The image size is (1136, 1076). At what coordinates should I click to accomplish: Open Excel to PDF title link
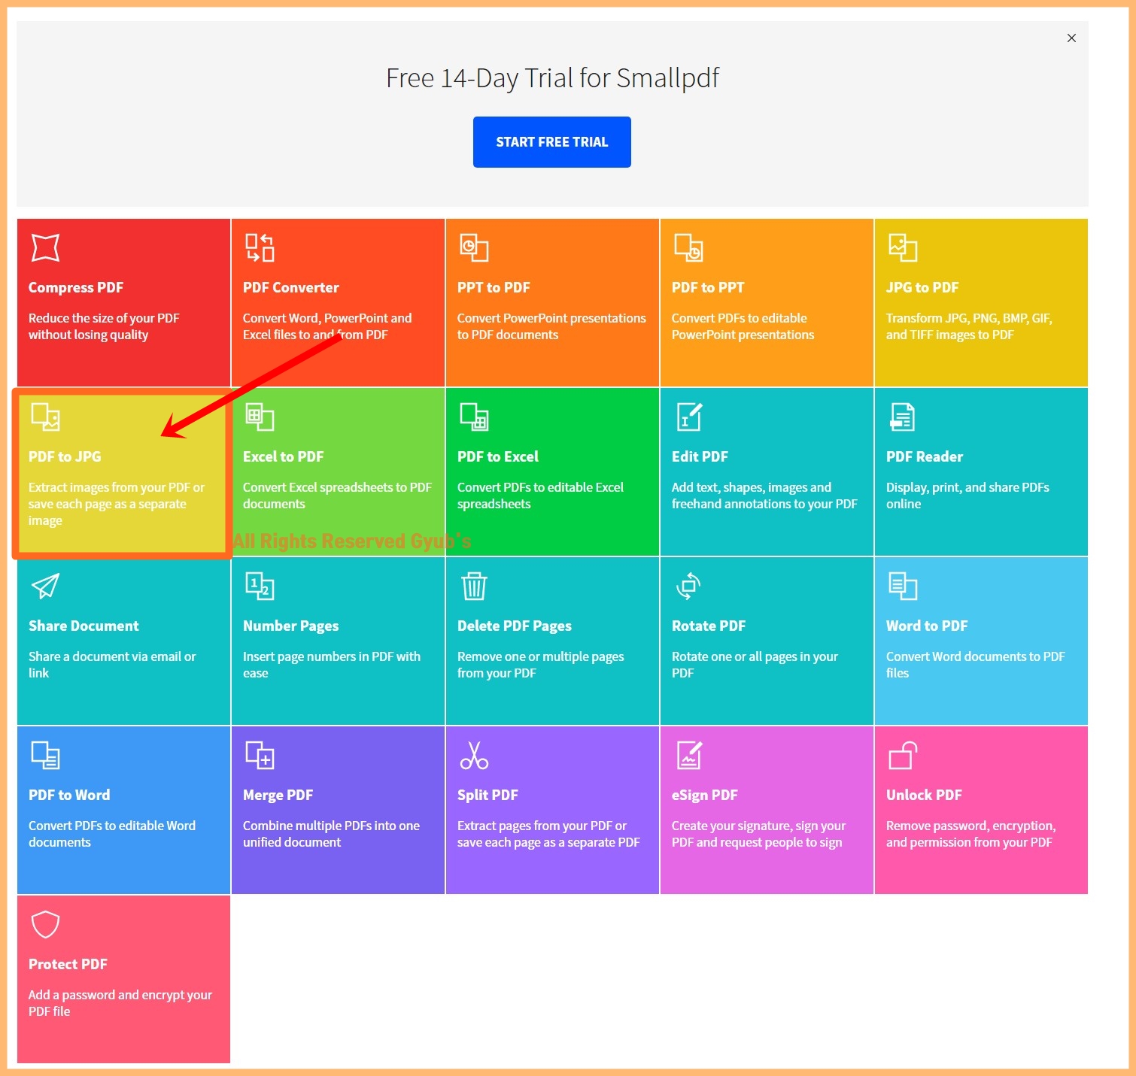(x=283, y=457)
